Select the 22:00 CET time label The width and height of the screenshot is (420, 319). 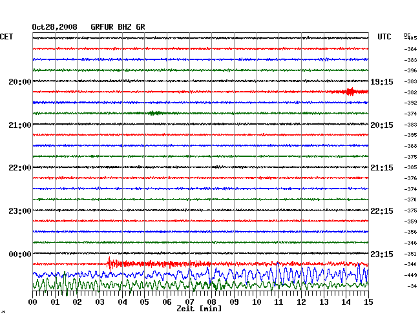click(x=20, y=168)
